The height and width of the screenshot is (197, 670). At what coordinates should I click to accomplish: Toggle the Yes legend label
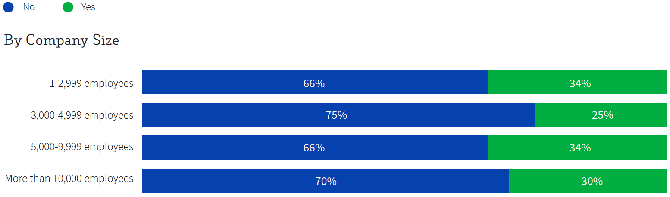88,7
